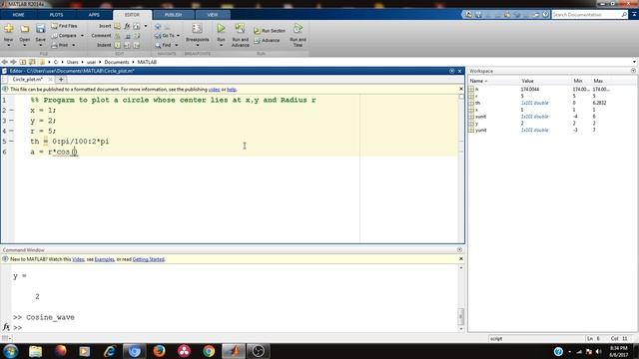Dismiss the New to MATLAB banner
The image size is (639, 359).
coord(461,259)
